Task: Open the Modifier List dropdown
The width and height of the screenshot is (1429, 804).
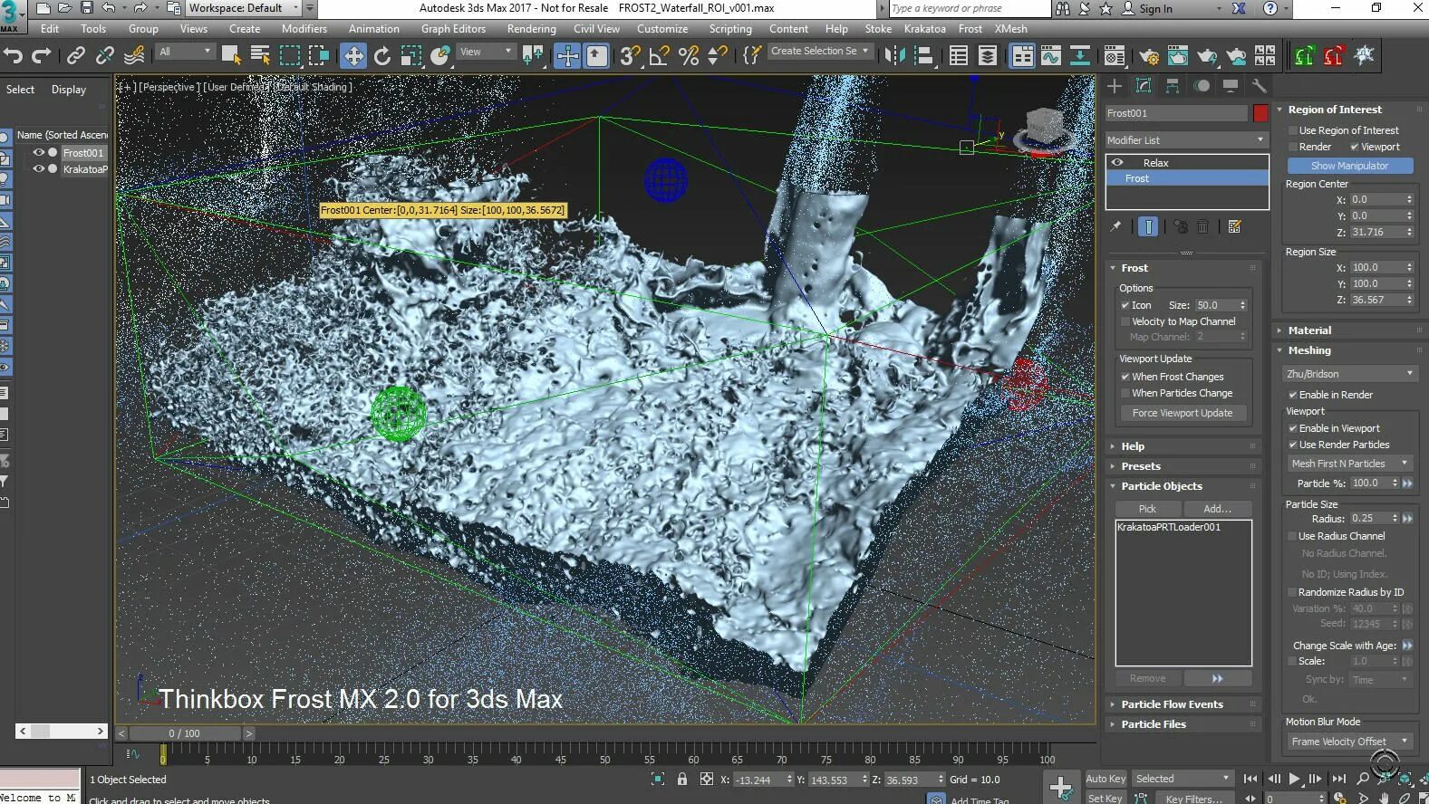Action: pos(1186,140)
